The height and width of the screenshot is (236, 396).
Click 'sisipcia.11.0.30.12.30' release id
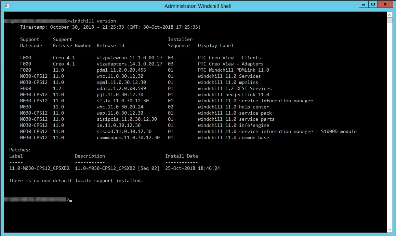(127, 119)
